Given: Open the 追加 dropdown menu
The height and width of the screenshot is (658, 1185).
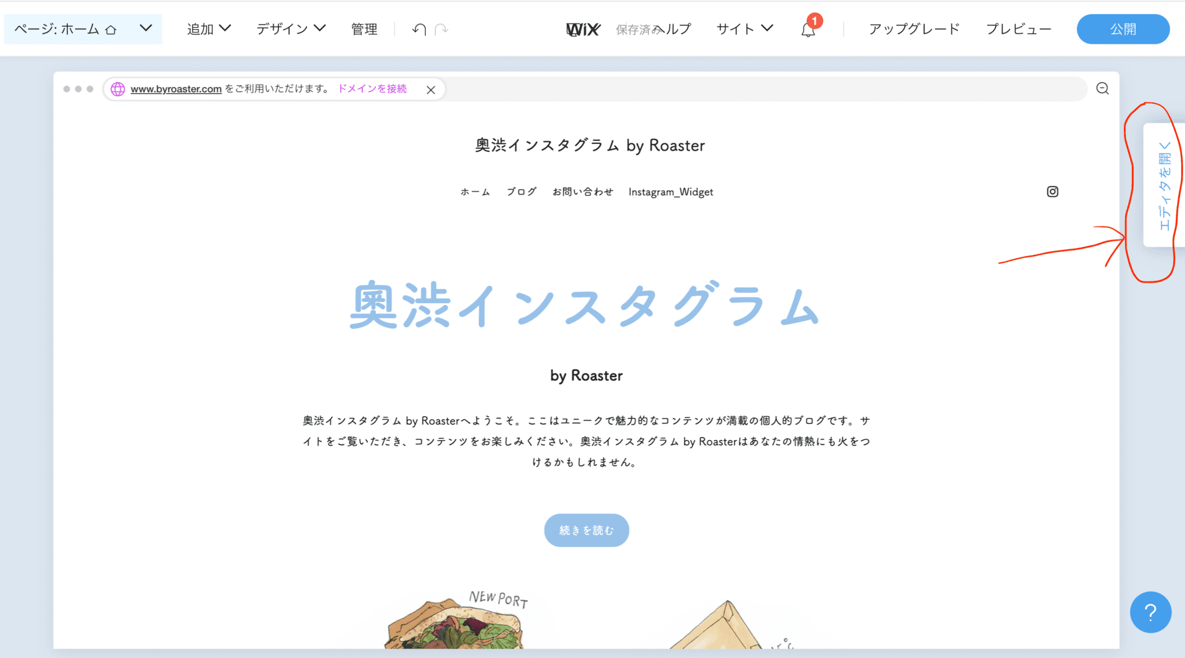Looking at the screenshot, I should pyautogui.click(x=209, y=29).
